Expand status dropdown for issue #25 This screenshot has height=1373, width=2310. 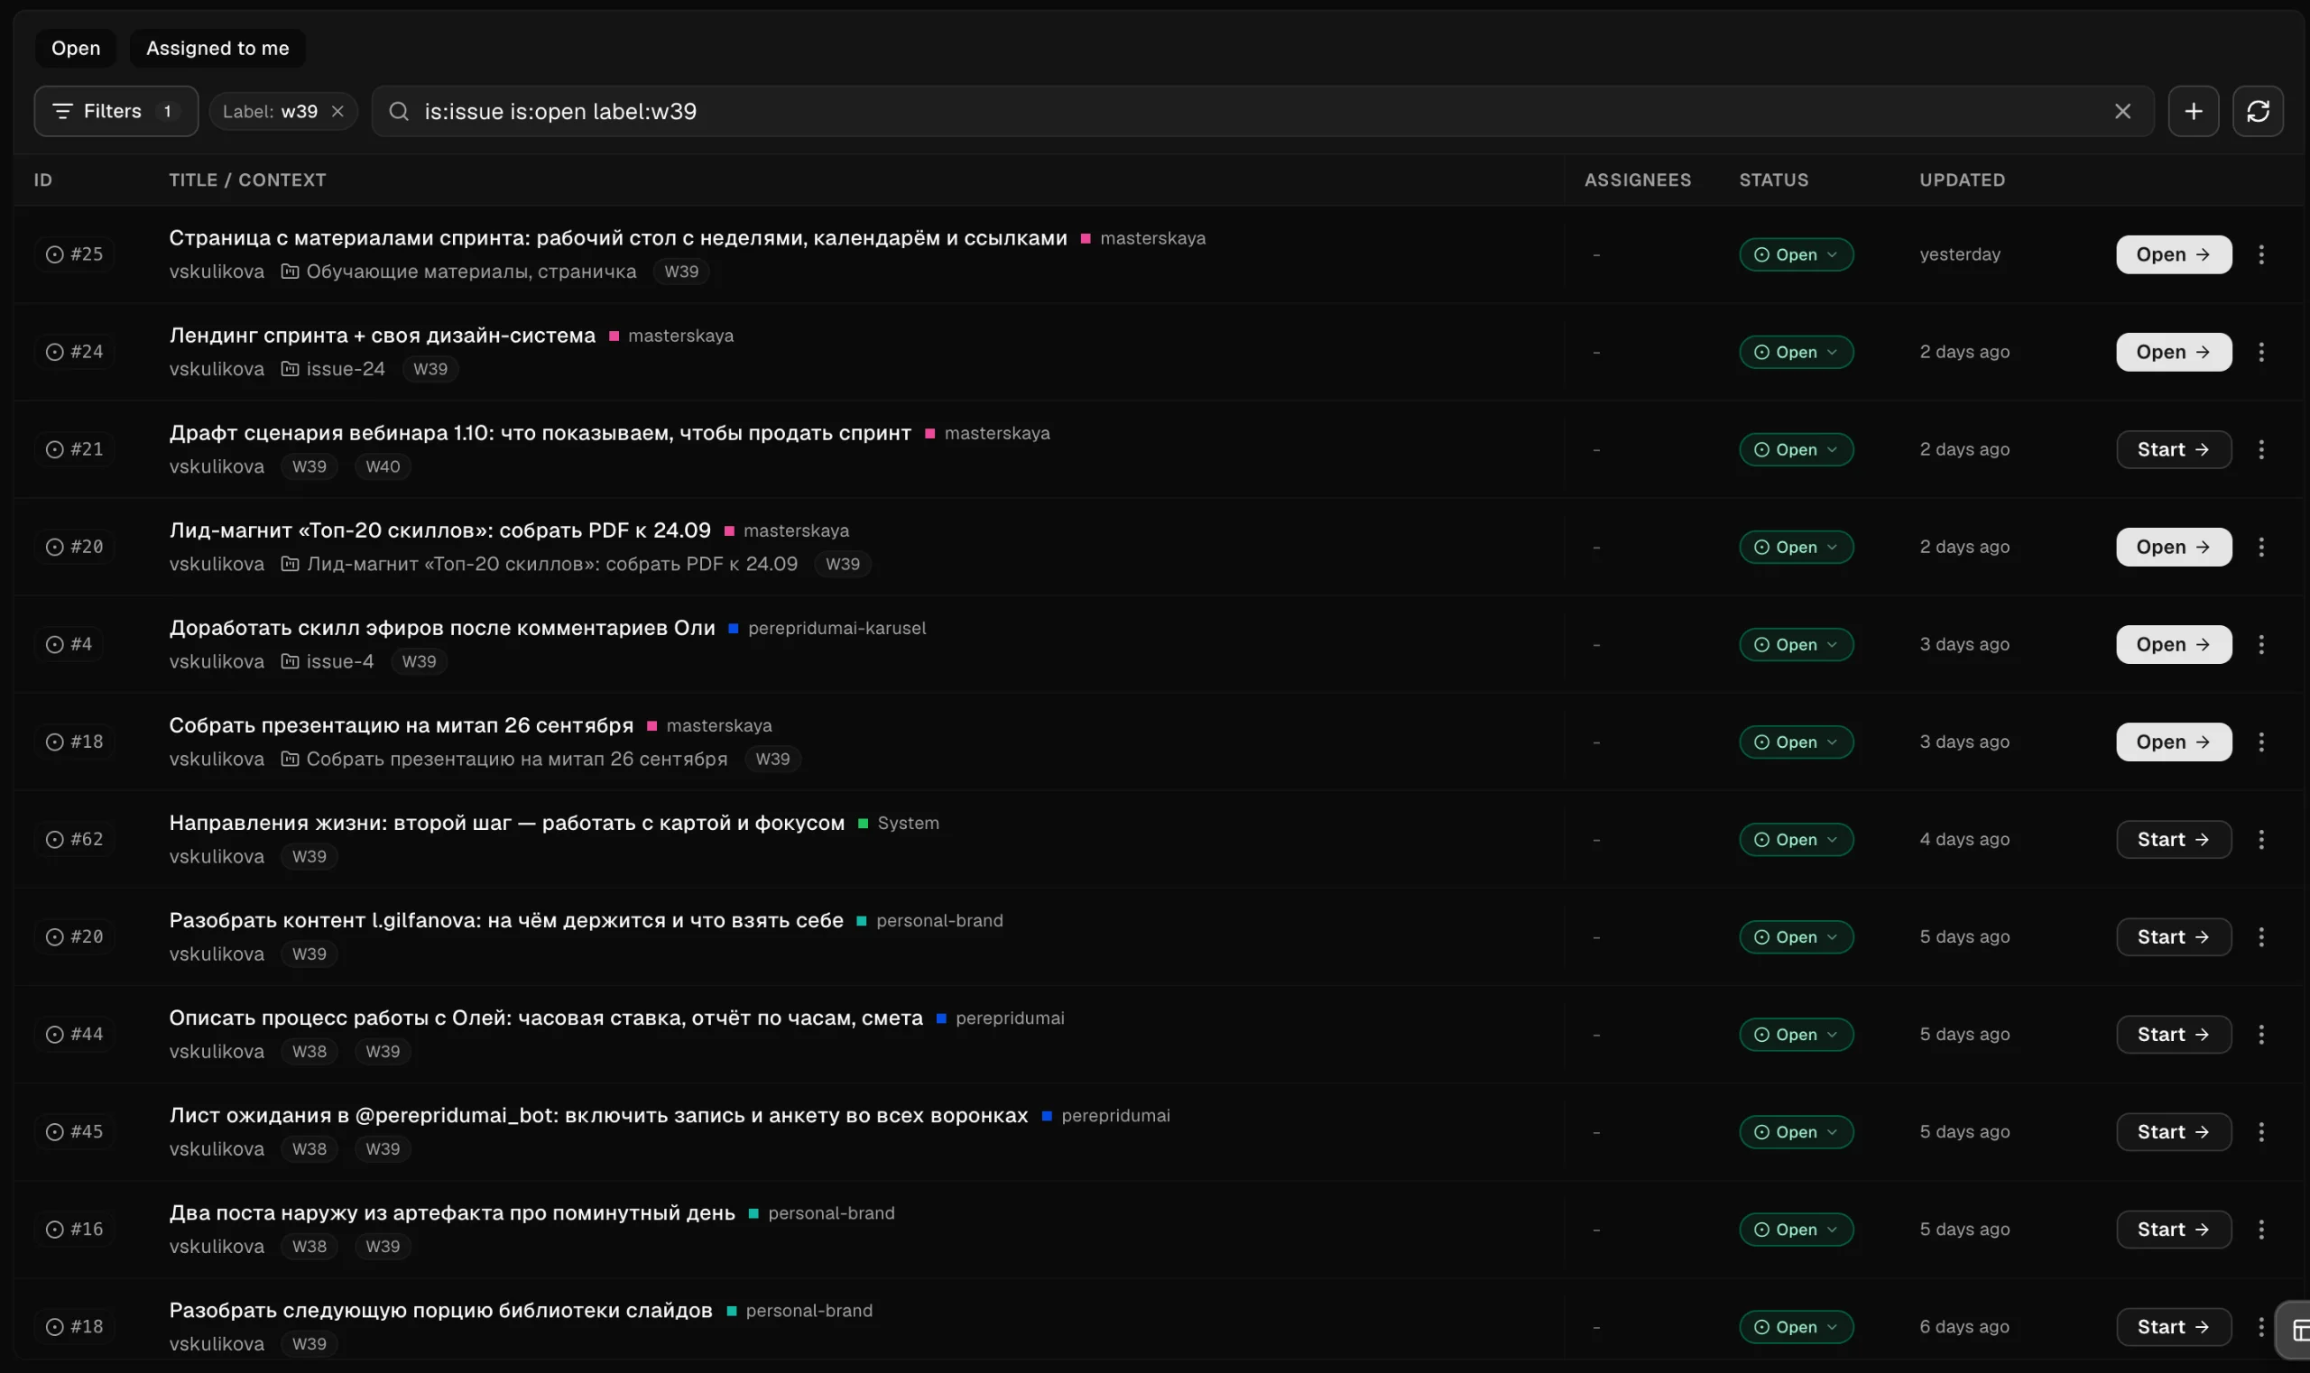pyautogui.click(x=1796, y=254)
